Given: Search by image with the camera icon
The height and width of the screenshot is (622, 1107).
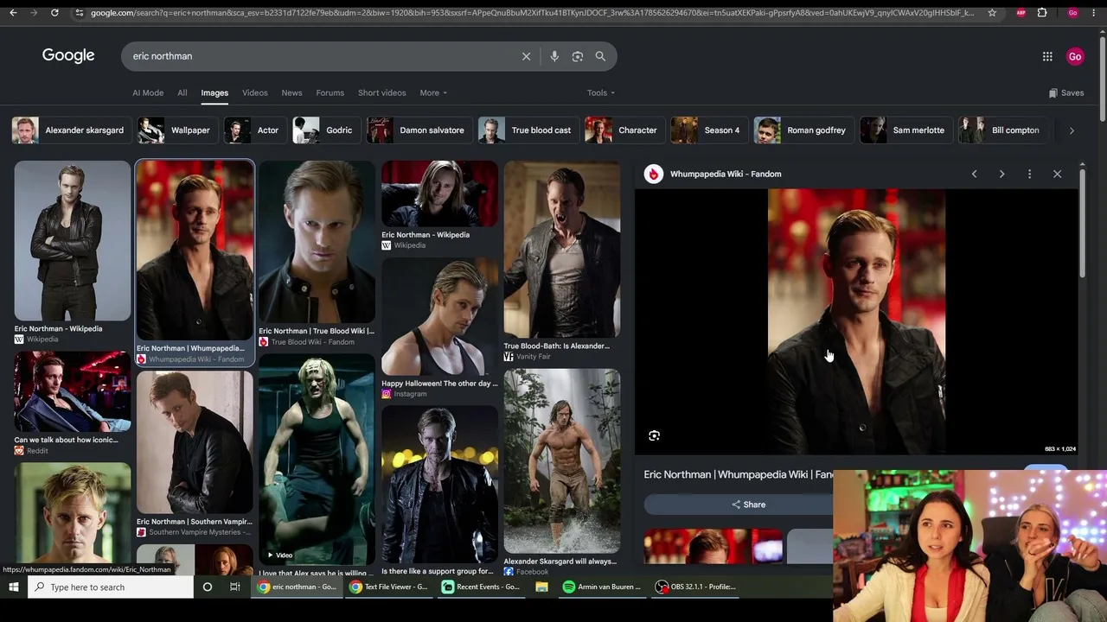Looking at the screenshot, I should (578, 56).
